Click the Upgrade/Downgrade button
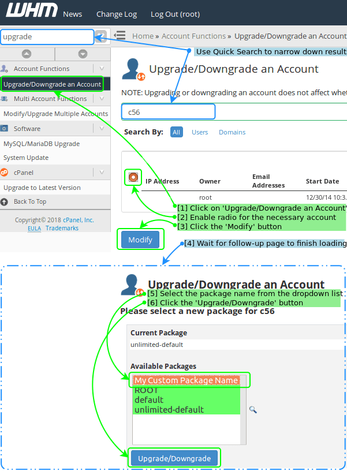Viewport: 347px width, 471px height. coord(174,458)
